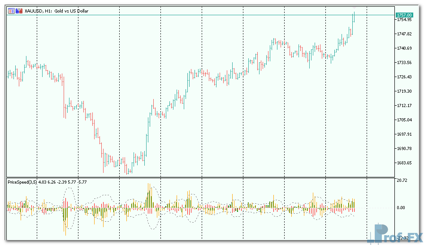The height and width of the screenshot is (245, 424).
Task: Click the 1712.17 level on the price axis
Action: click(404, 106)
